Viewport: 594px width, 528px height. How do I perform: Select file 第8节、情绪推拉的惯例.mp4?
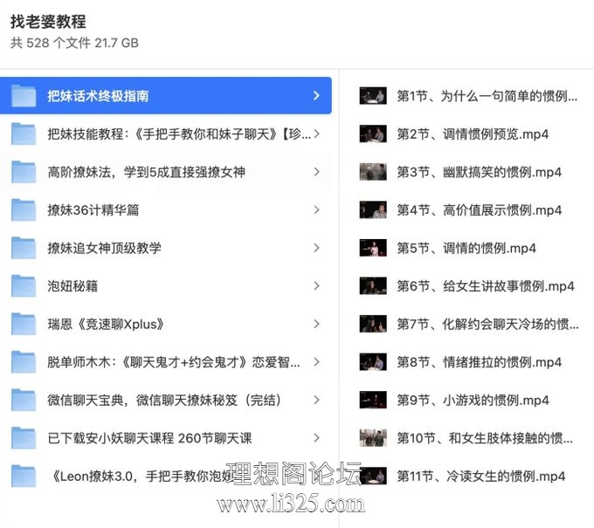coord(479,362)
